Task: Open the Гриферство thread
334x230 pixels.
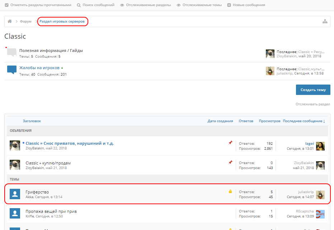Action: pyautogui.click(x=37, y=192)
